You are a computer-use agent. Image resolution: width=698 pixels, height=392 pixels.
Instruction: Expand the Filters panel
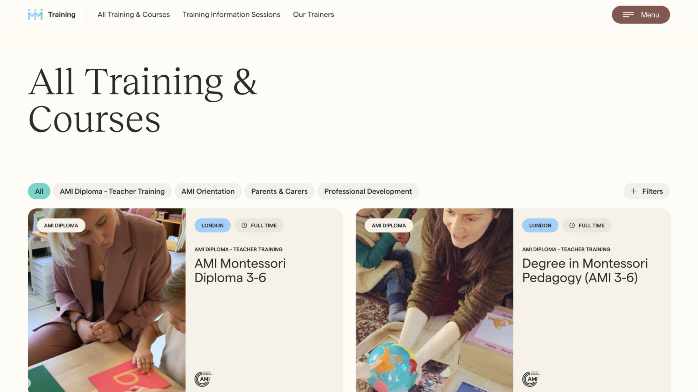pyautogui.click(x=646, y=191)
